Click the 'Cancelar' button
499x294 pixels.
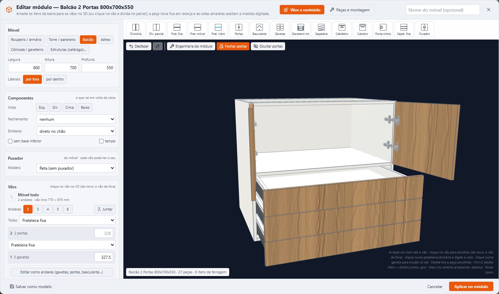pos(435,286)
